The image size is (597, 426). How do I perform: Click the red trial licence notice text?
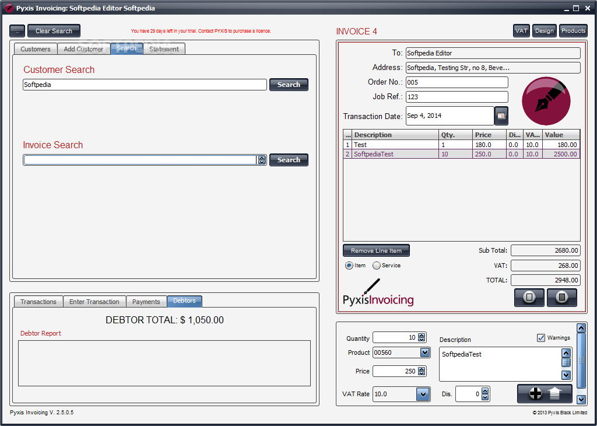pos(201,32)
